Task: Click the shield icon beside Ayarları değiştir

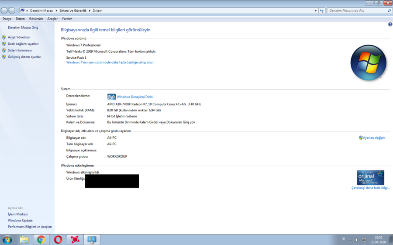Action: [361, 138]
